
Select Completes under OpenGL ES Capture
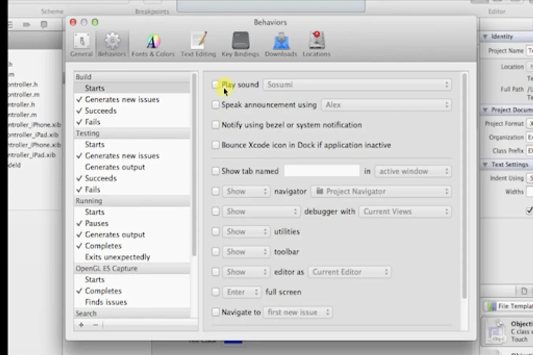coord(132,290)
